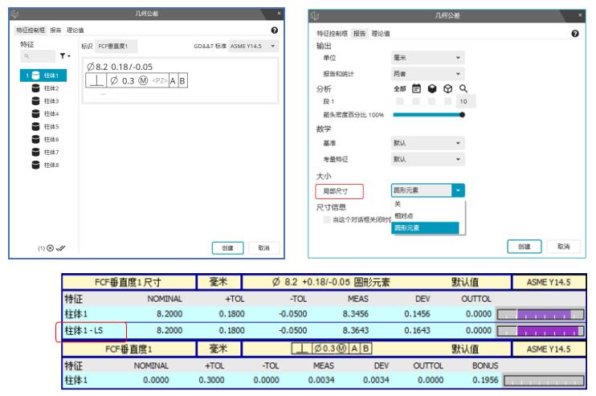
Task: Click the 箭头密度百分比 slider handle
Action: click(x=463, y=115)
